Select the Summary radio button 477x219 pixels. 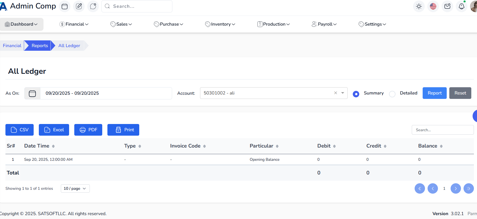pos(356,94)
